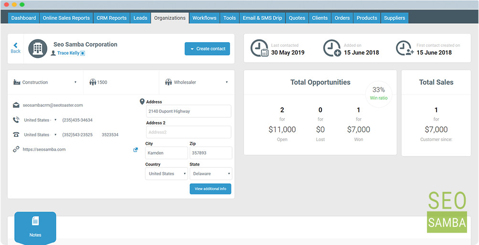Click the $11,000 Open opportunities value
479x245 pixels.
(282, 130)
